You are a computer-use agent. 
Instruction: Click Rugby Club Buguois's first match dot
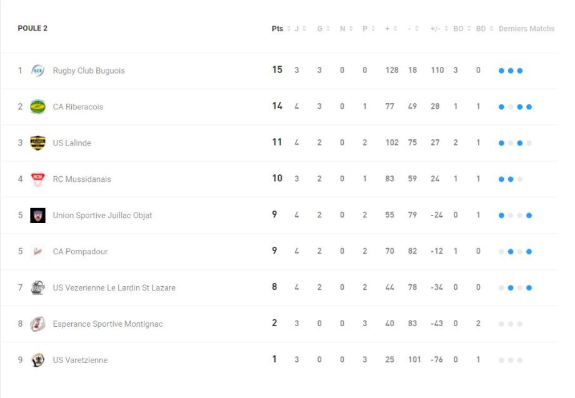point(501,71)
